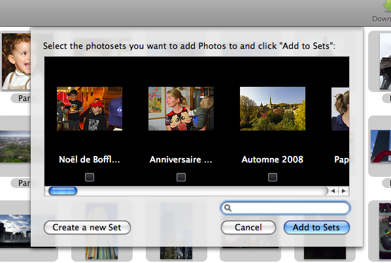
Task: Click the 'Noël de Boffl...' set name
Action: click(90, 159)
